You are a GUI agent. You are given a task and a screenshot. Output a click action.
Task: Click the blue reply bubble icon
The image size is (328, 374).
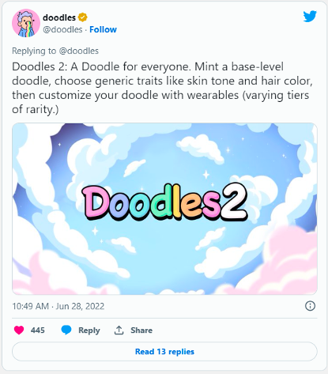tap(66, 330)
